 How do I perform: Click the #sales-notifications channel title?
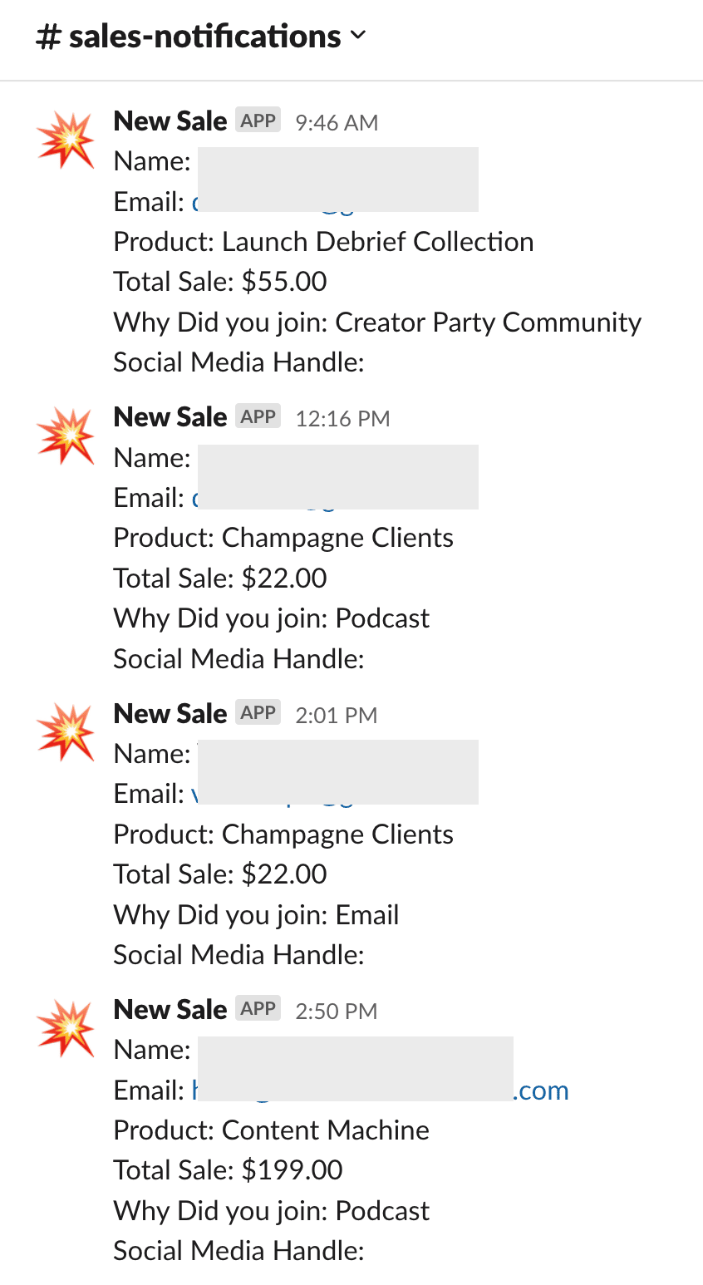click(189, 37)
